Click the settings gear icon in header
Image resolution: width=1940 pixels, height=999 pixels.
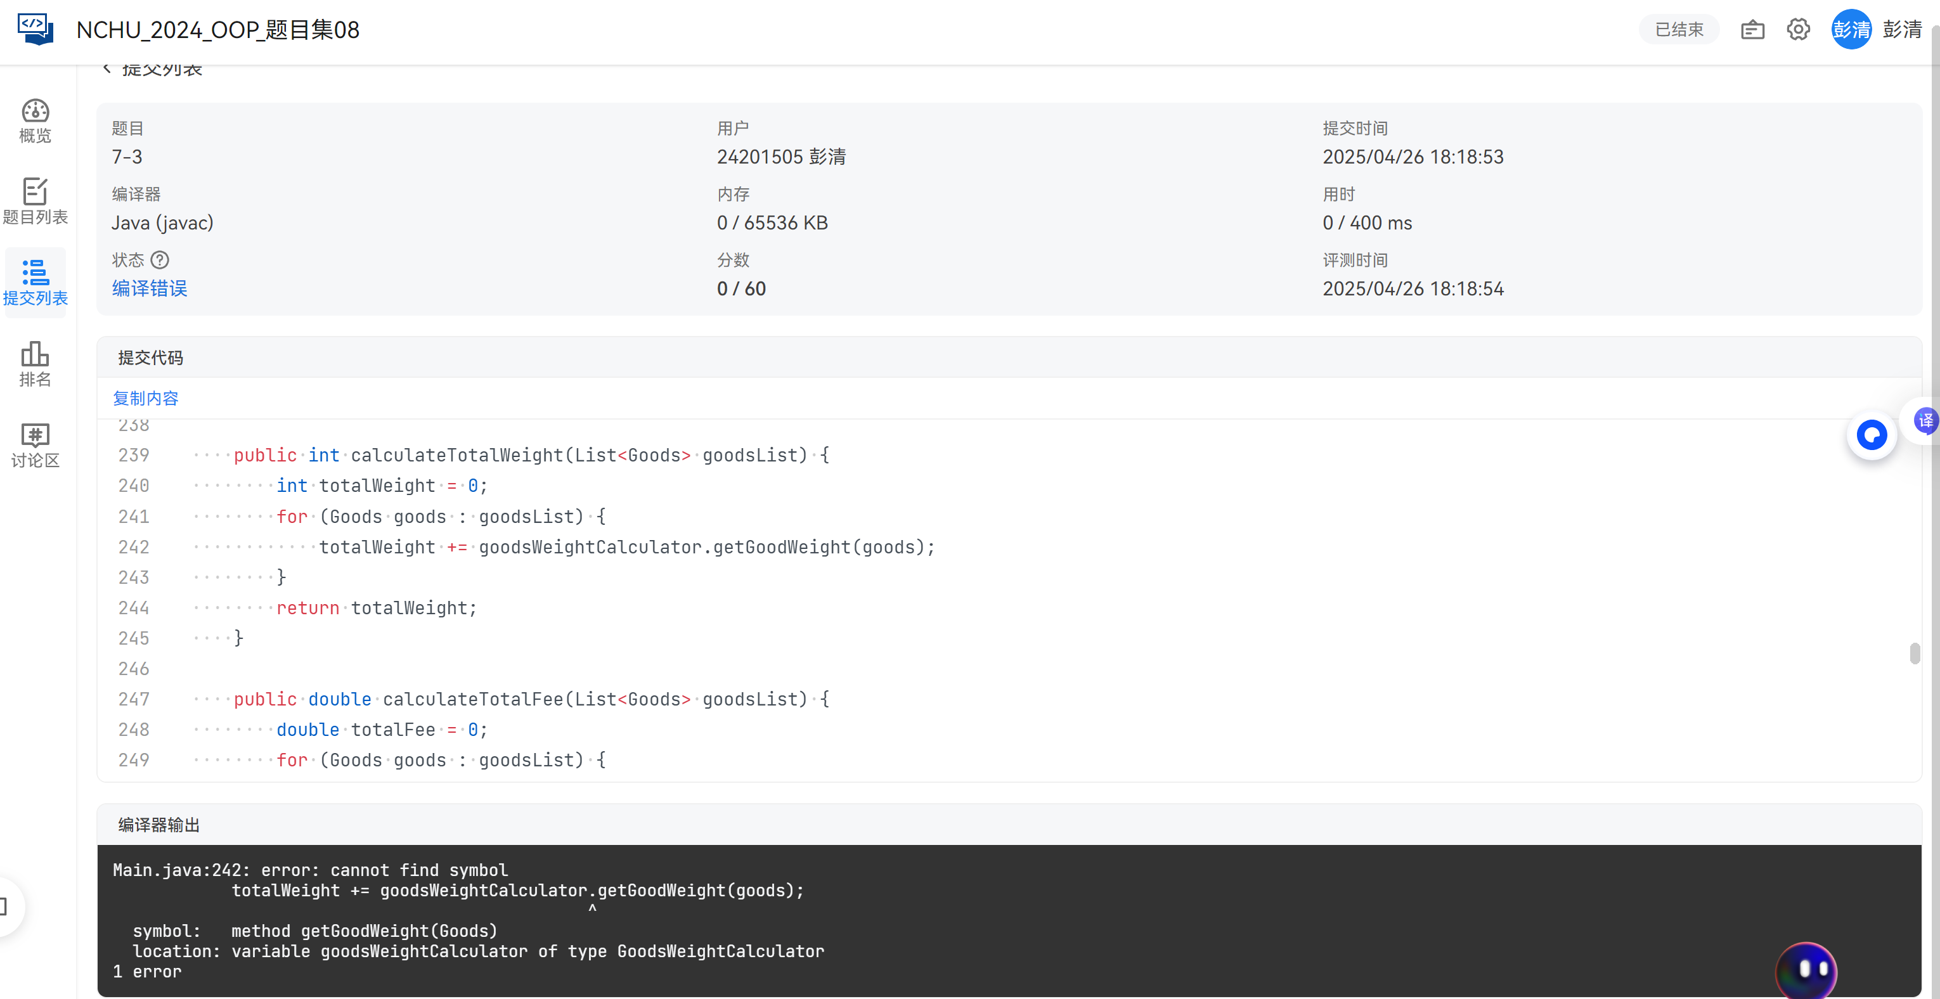[x=1797, y=29]
